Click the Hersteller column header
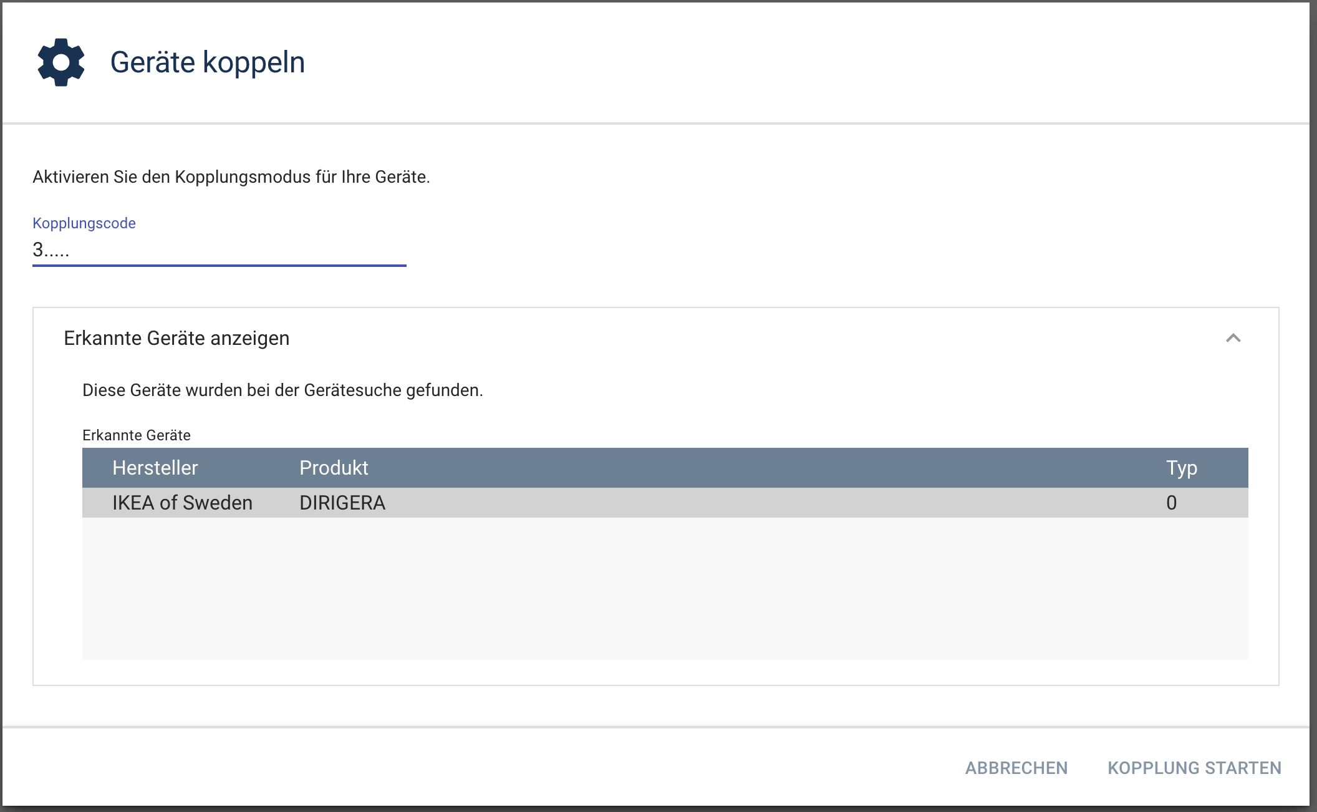Viewport: 1317px width, 812px height. click(155, 468)
